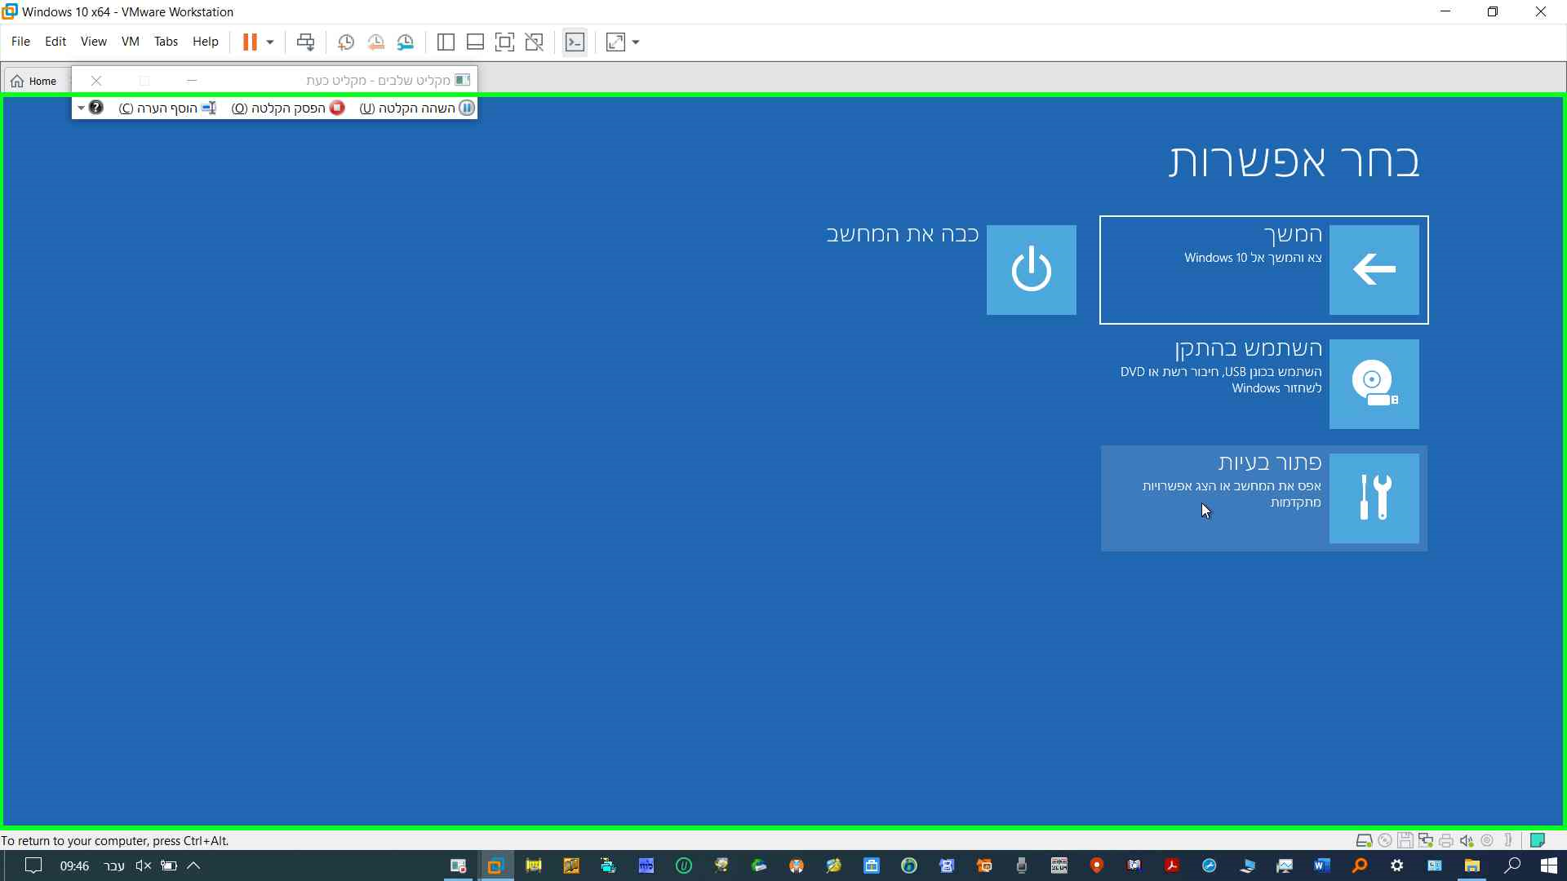Viewport: 1567px width, 881px height.
Task: Click Send Ctrl+Alt+Del toolbar icon
Action: (x=305, y=42)
